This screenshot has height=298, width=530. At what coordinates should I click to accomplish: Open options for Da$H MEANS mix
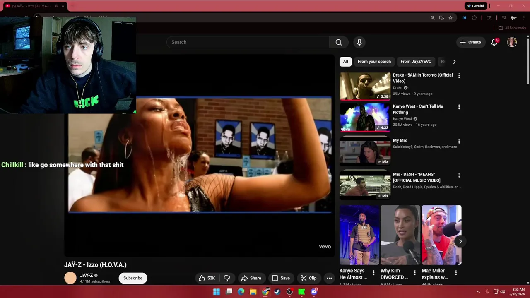pyautogui.click(x=459, y=175)
